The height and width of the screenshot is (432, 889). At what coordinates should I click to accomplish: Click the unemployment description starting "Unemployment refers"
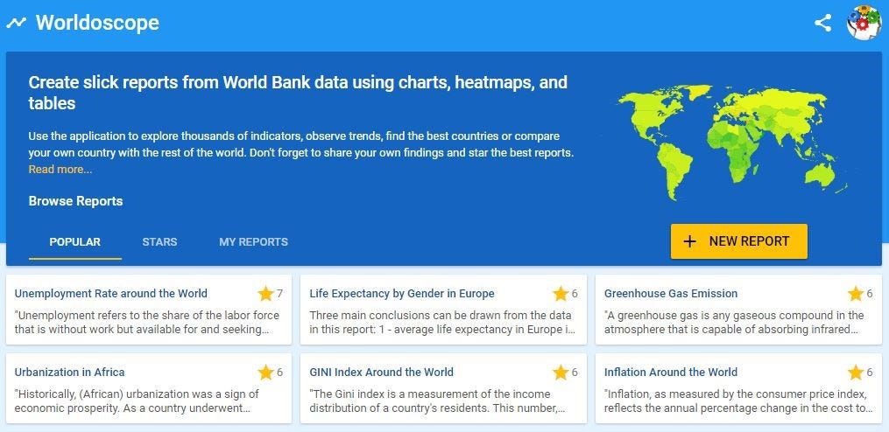click(x=147, y=322)
